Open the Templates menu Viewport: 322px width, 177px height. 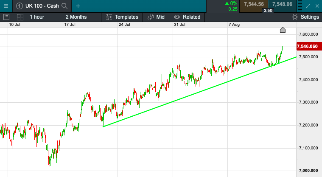click(x=122, y=17)
